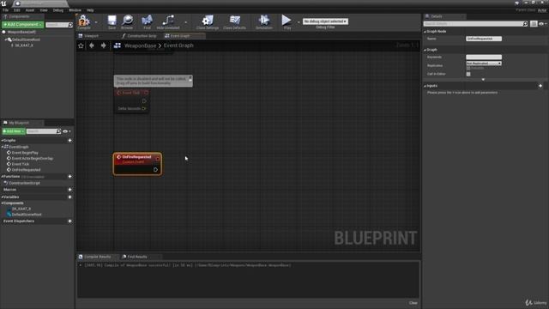The width and height of the screenshot is (549, 309).
Task: Select Event BeginPlay in My Blueprint
Action: [25, 153]
